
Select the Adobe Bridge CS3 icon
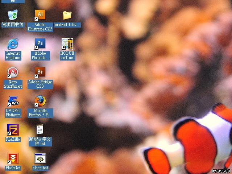click(x=40, y=72)
